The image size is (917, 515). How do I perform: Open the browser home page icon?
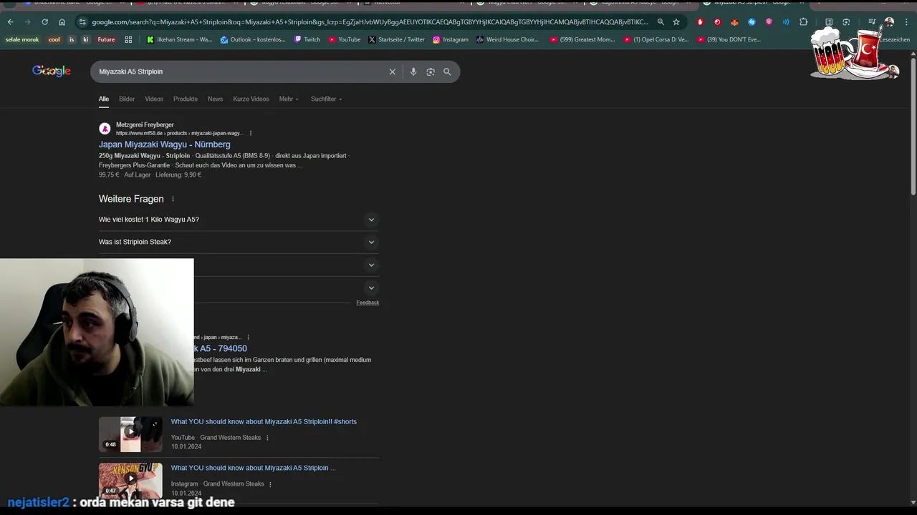pos(62,22)
